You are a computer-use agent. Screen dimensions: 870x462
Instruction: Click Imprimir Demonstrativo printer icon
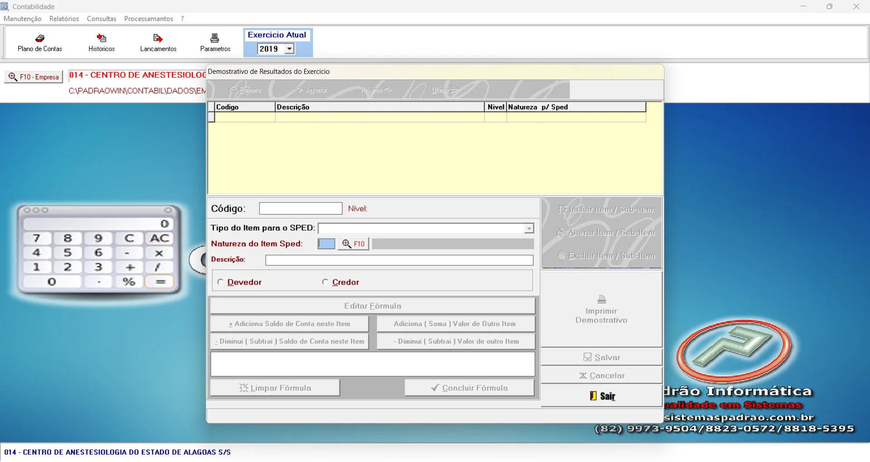(601, 300)
